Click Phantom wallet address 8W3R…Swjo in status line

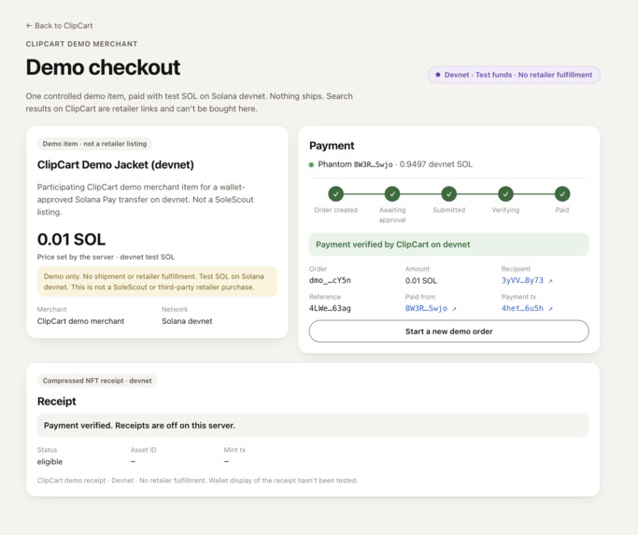pos(373,164)
